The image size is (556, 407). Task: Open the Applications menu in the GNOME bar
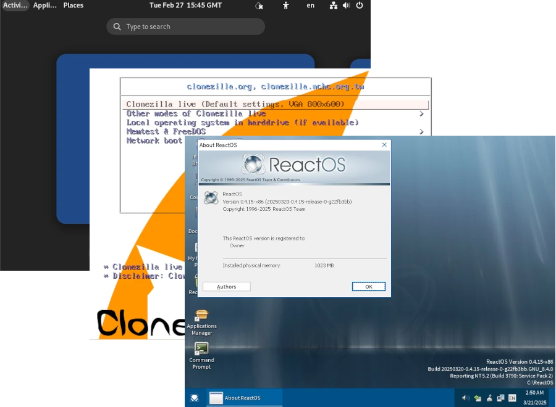[45, 6]
